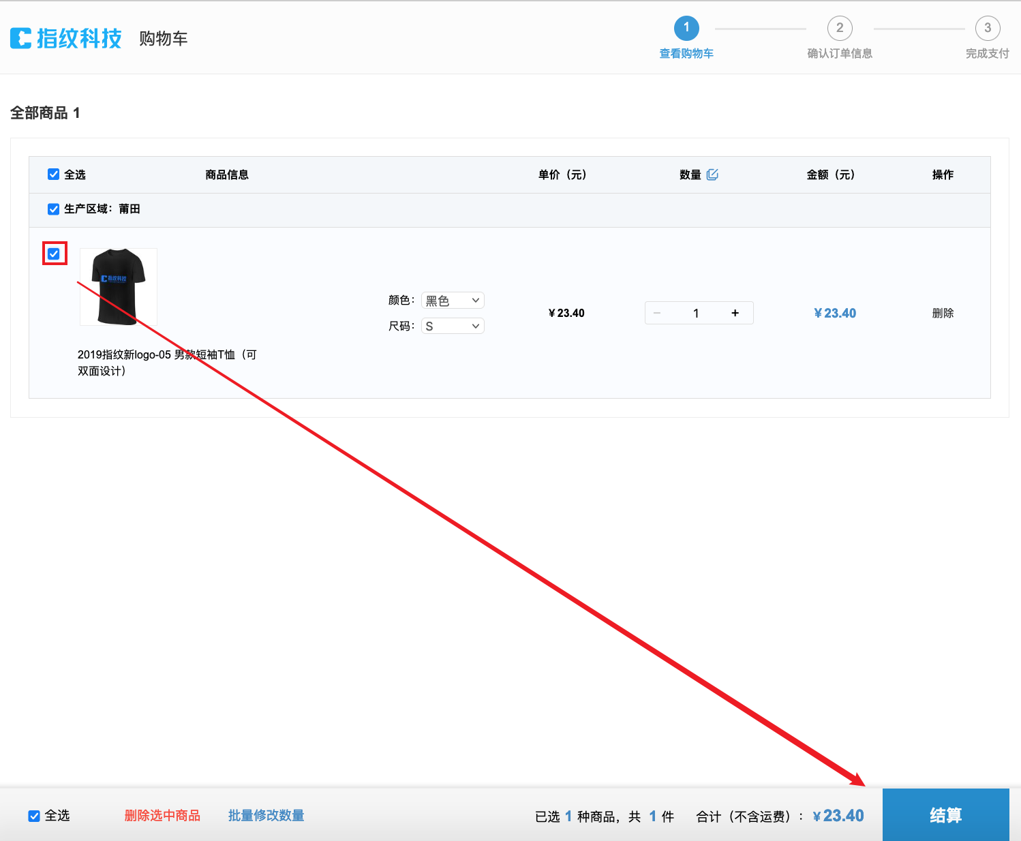The height and width of the screenshot is (841, 1021).
Task: Select step circle 1 查看购物车
Action: [x=686, y=28]
